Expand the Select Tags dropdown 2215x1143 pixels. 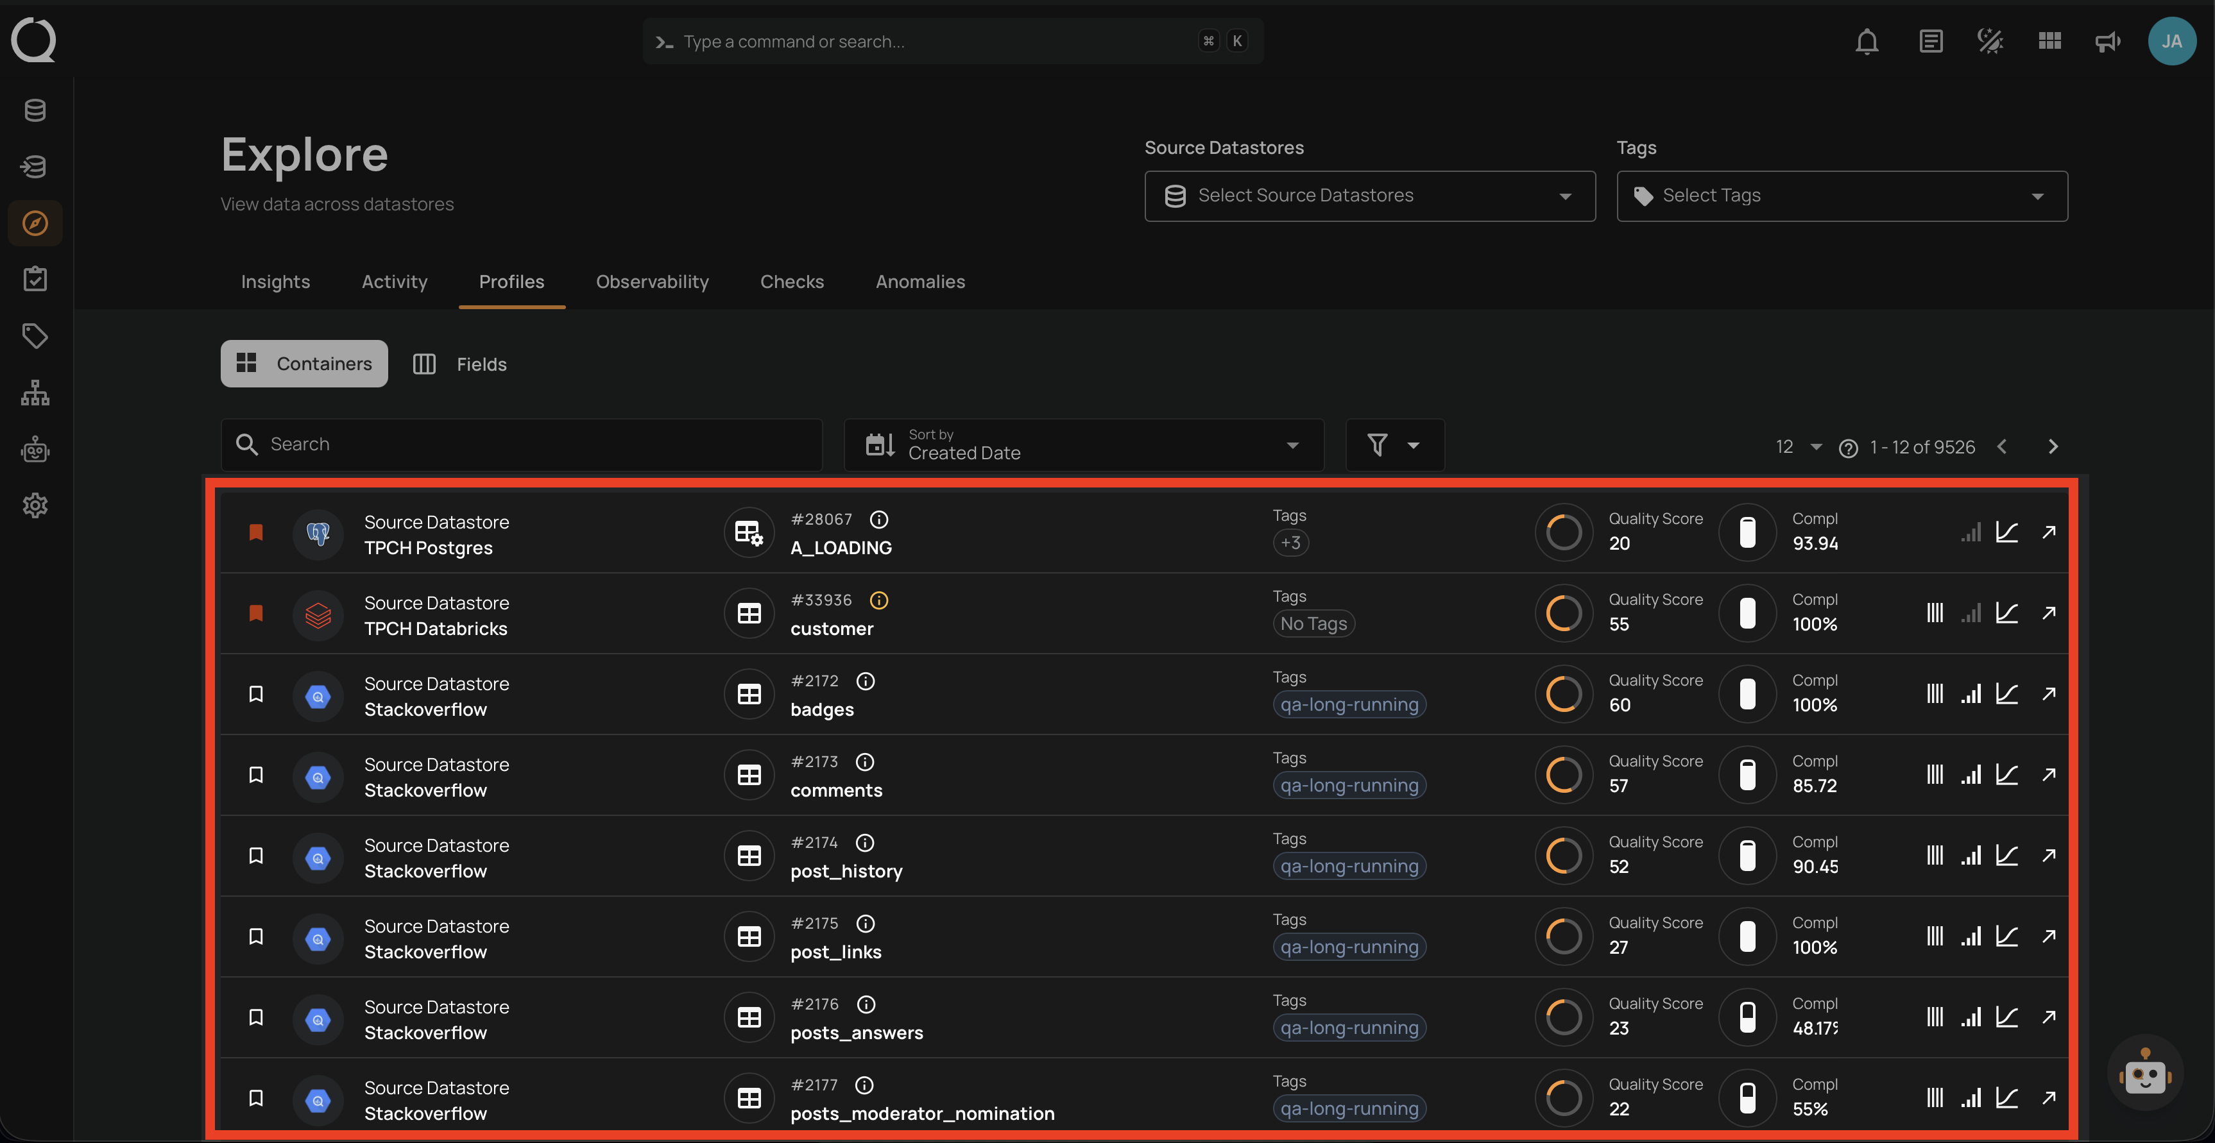(1842, 195)
